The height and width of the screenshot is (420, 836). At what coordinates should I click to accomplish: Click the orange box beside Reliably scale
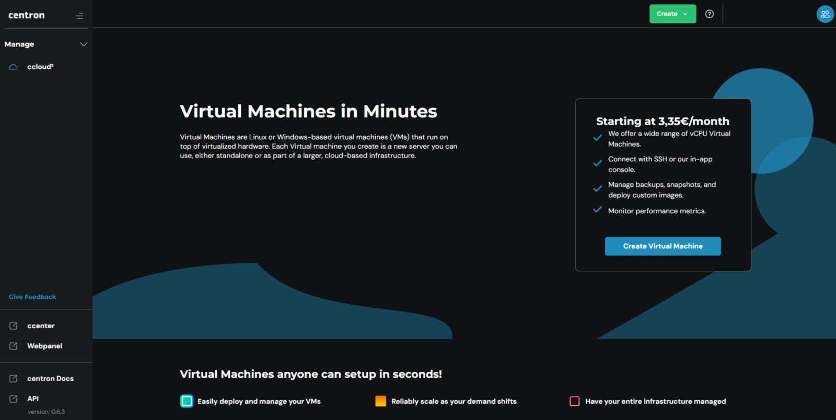click(x=381, y=401)
